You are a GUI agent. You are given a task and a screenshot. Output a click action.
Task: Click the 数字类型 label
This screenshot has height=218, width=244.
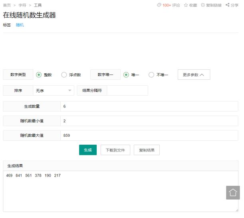click(18, 75)
